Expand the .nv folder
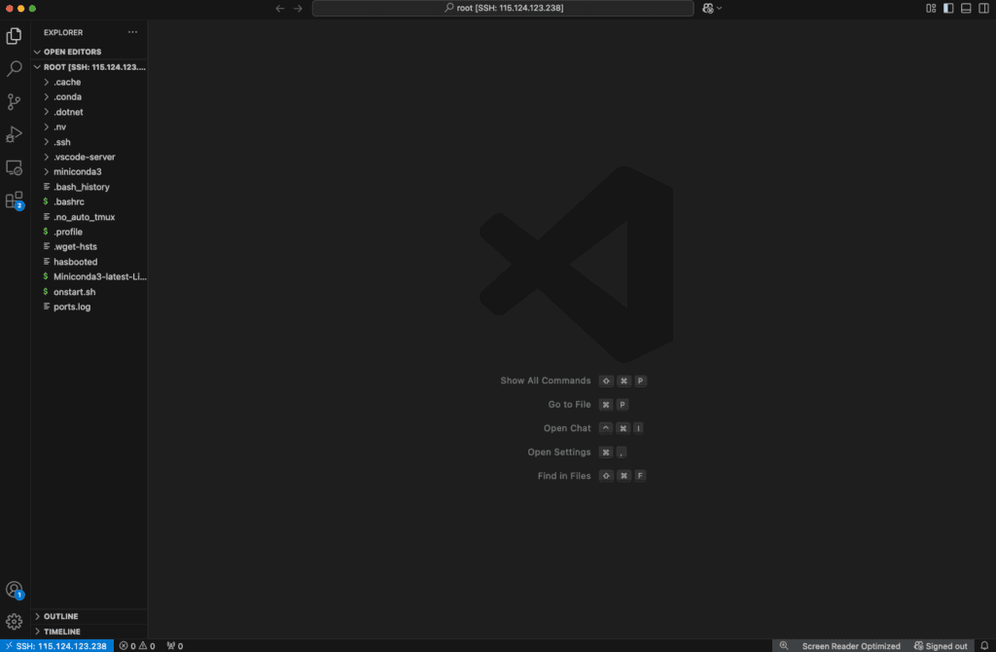Image resolution: width=996 pixels, height=652 pixels. pos(89,127)
